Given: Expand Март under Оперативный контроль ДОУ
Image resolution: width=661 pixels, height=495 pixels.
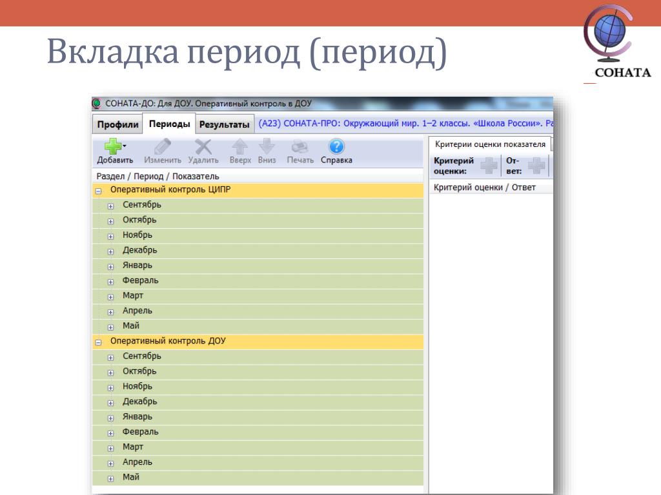Looking at the screenshot, I should coord(110,449).
